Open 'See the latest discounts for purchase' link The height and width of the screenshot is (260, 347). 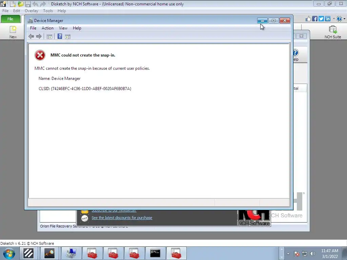[122, 218]
